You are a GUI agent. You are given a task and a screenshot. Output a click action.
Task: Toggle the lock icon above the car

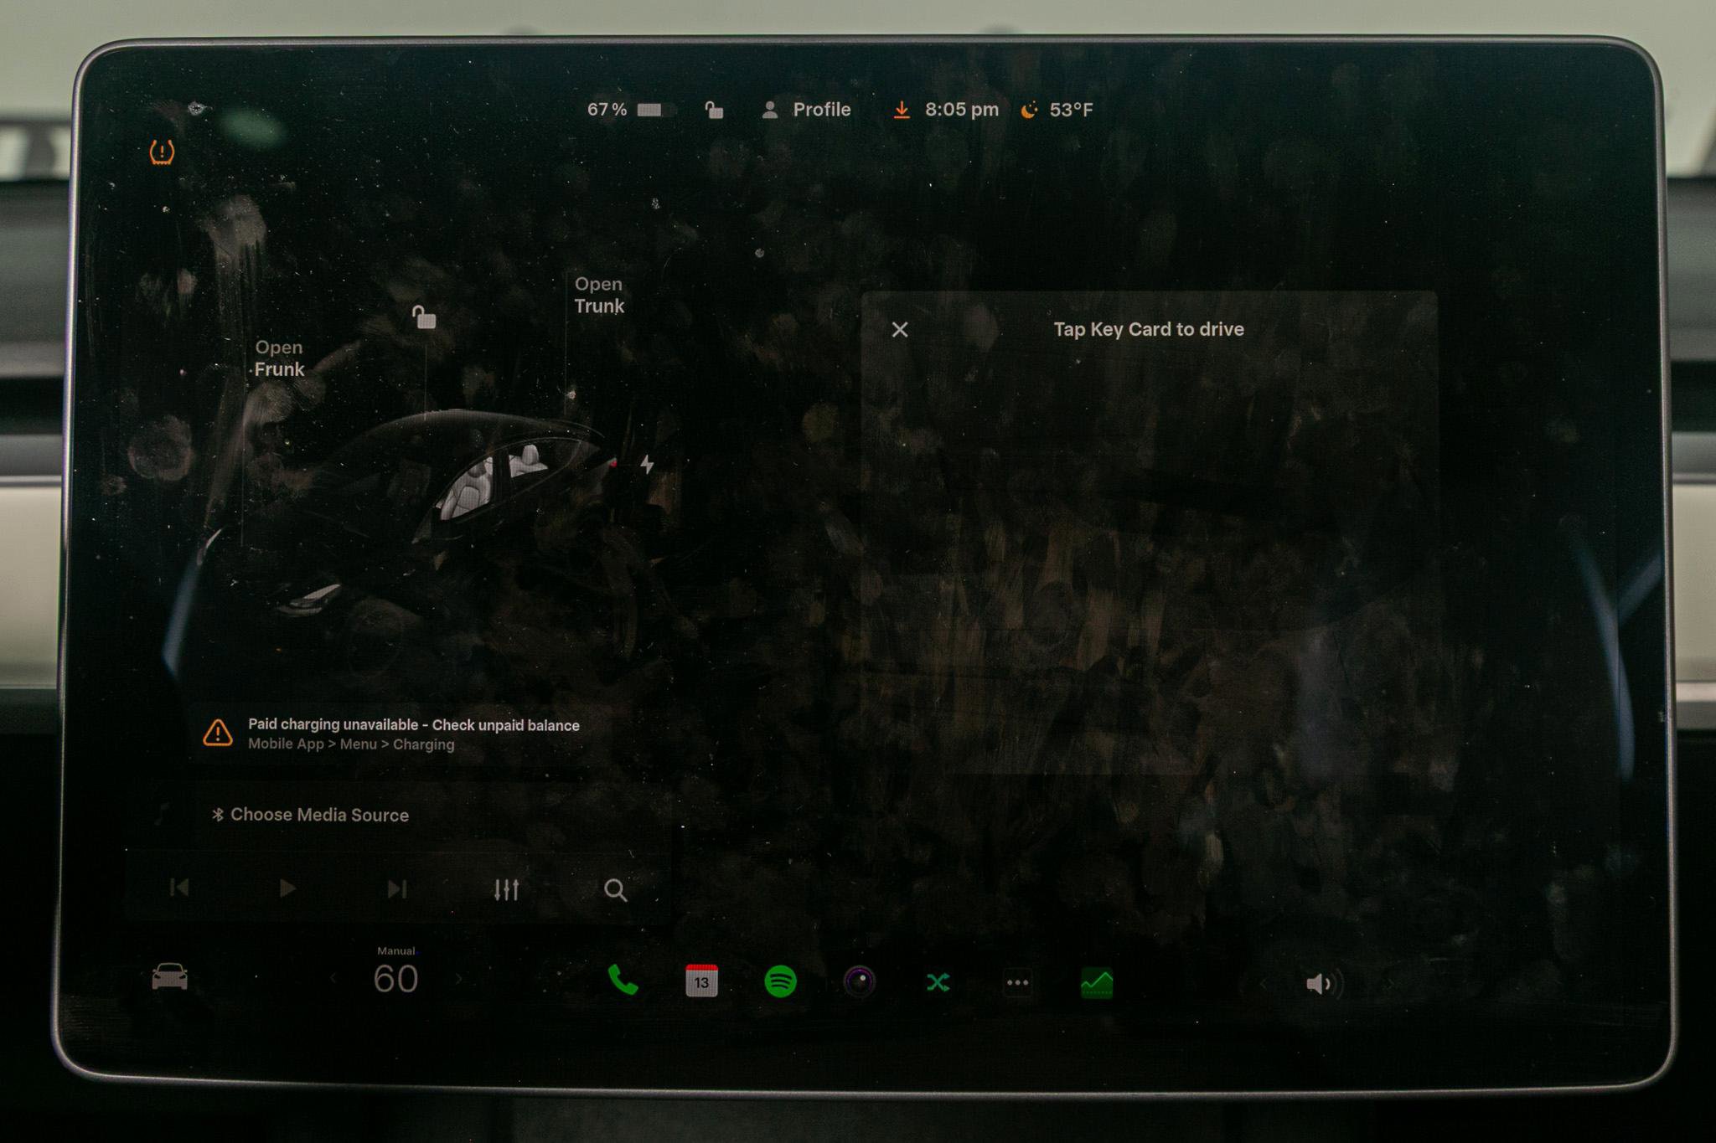(424, 317)
